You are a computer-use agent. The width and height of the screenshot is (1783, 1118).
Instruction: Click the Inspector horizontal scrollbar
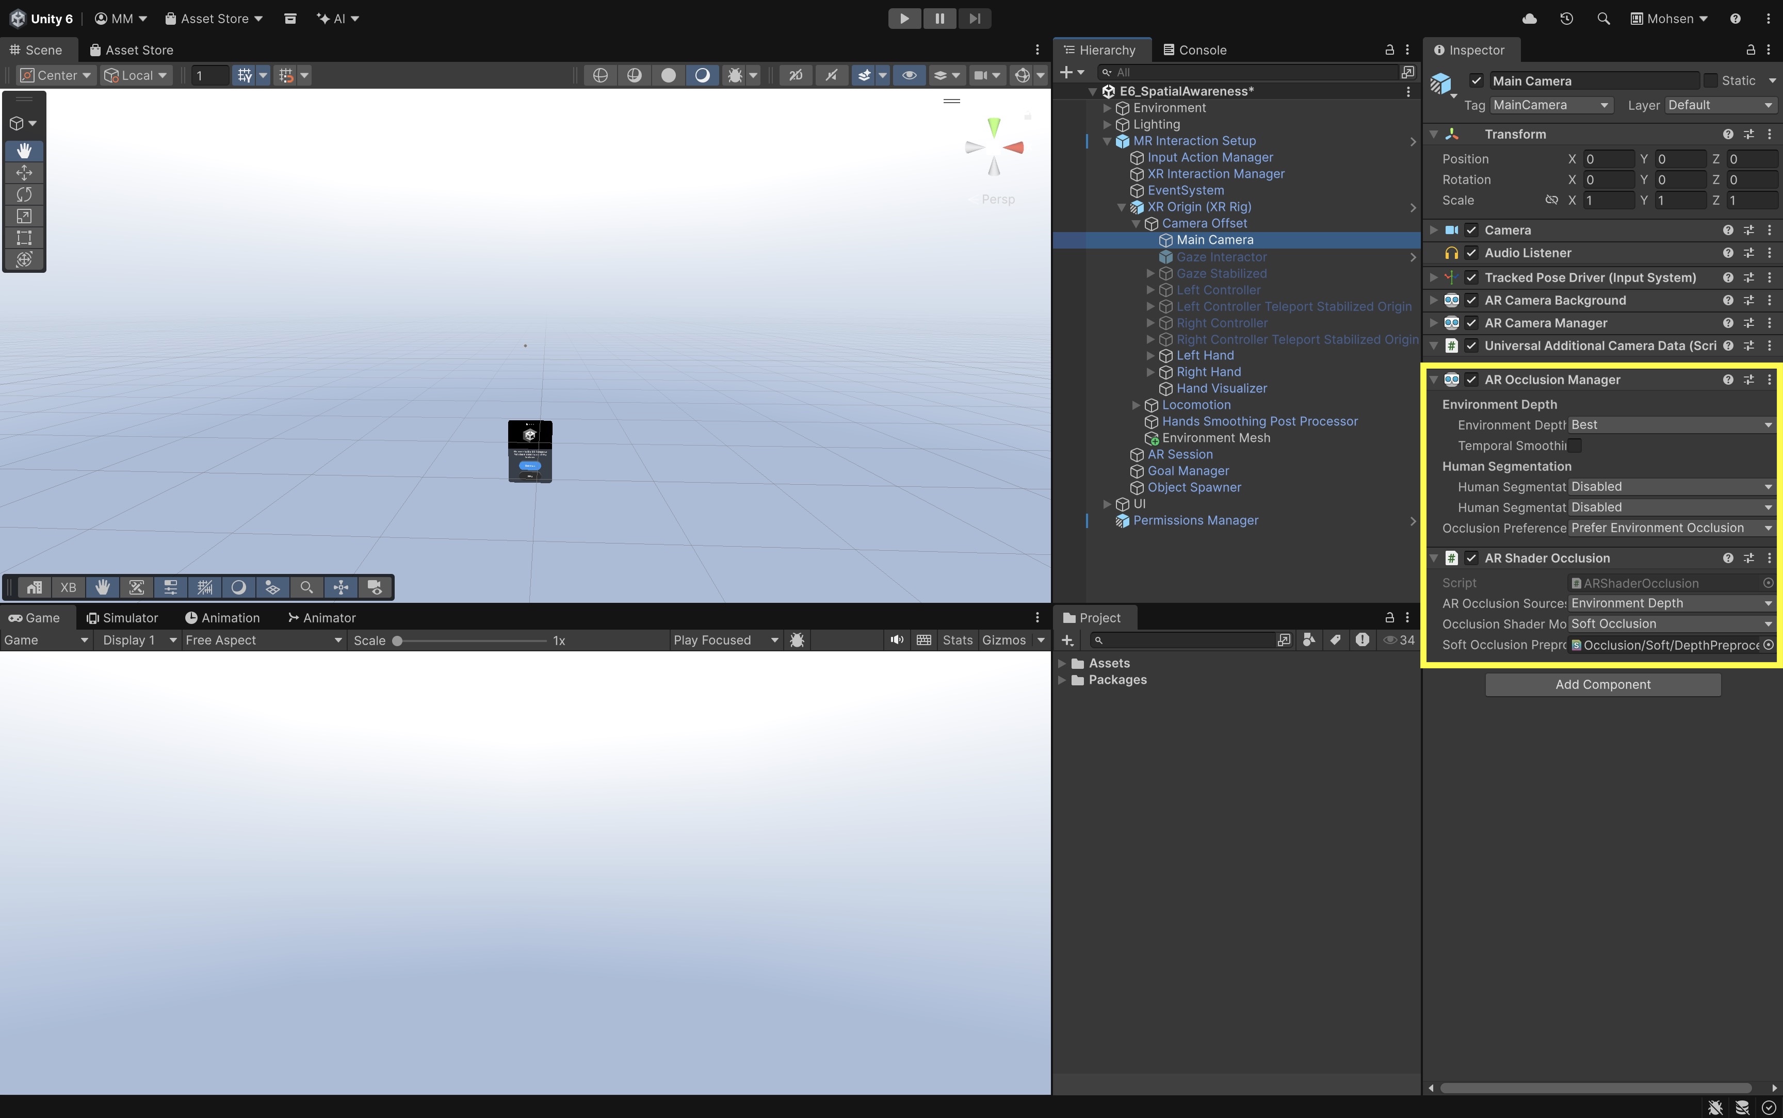tap(1595, 1088)
